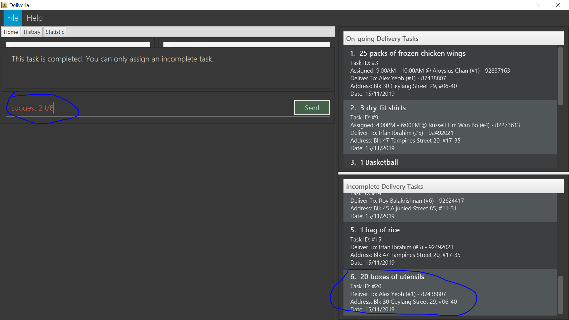This screenshot has height=320, width=569.
Task: Minimize the Deliveria window
Action: point(517,5)
